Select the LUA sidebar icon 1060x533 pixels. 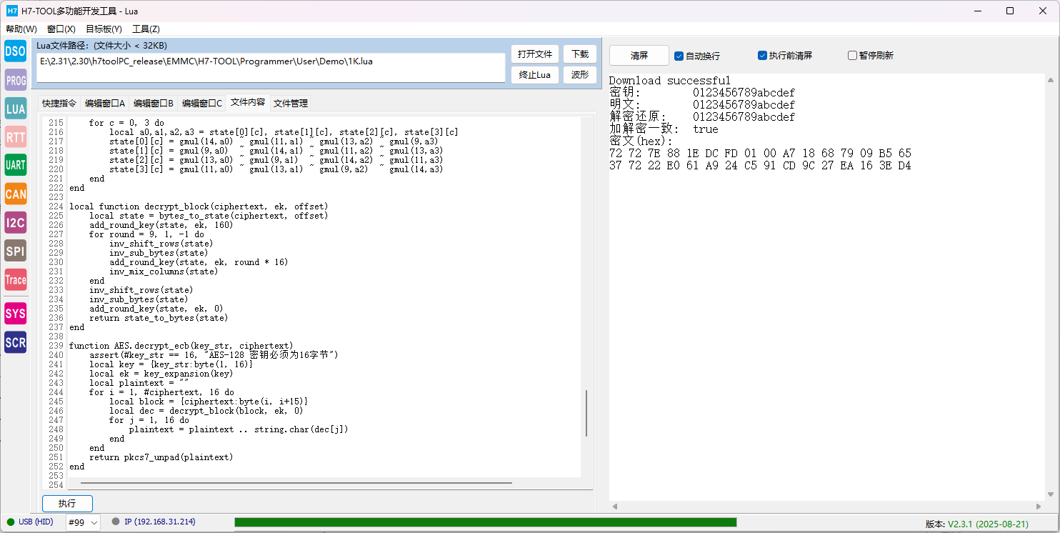[16, 109]
